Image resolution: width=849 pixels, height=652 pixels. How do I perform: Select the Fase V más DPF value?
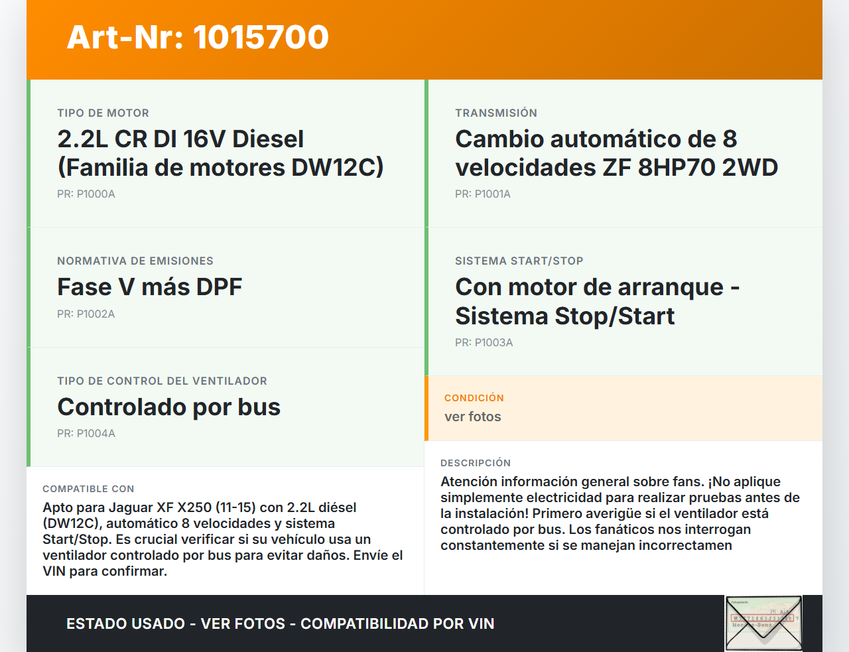pyautogui.click(x=150, y=287)
